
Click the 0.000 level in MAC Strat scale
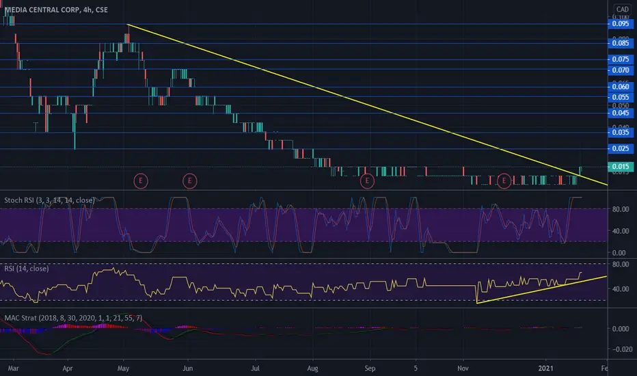click(622, 328)
